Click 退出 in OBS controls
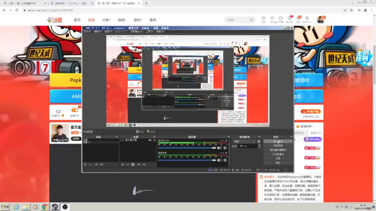Viewport: 376px width, 211px height. 278,163
